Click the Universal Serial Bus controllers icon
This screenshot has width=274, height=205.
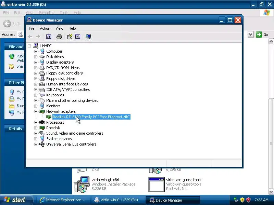click(42, 144)
